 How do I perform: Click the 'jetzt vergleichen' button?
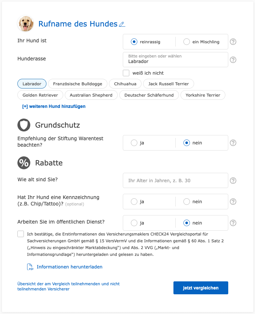point(201,288)
